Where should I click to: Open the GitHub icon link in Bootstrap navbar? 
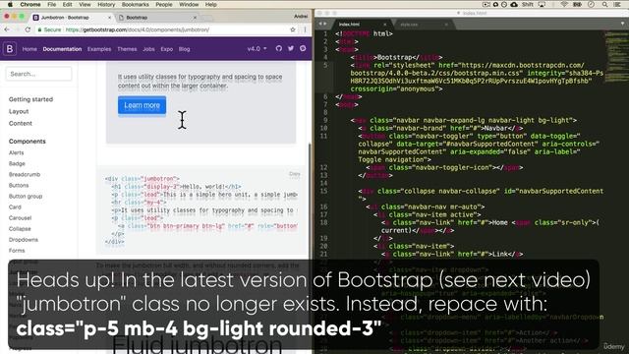pos(279,48)
